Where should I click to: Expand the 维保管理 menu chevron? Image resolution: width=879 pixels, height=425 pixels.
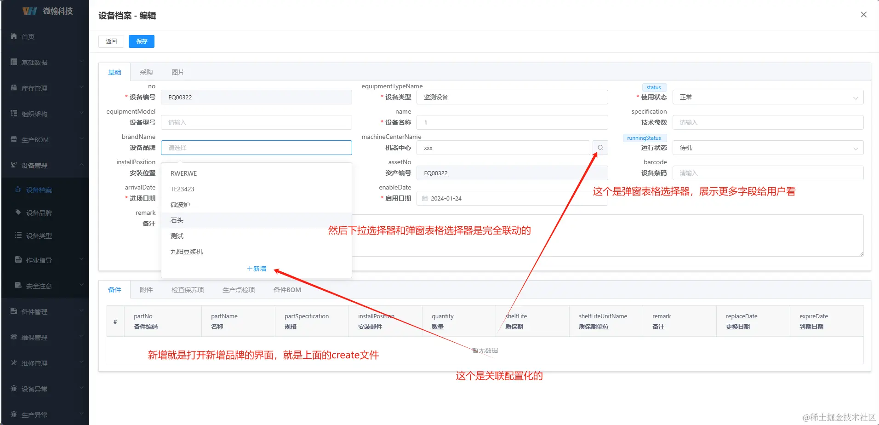point(81,336)
